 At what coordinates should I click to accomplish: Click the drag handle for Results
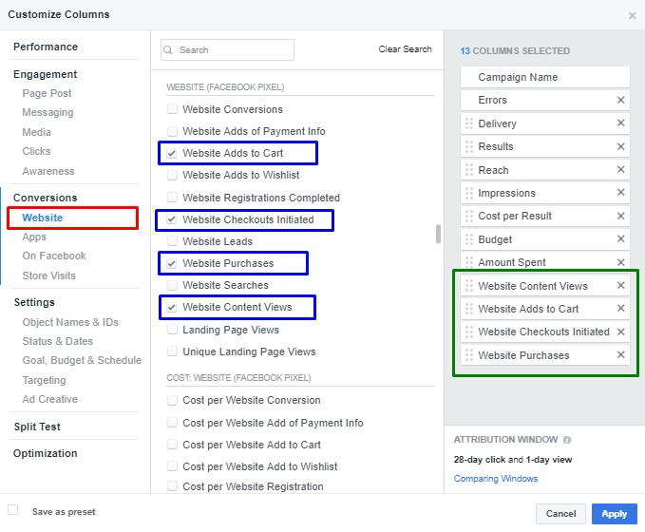(x=469, y=146)
